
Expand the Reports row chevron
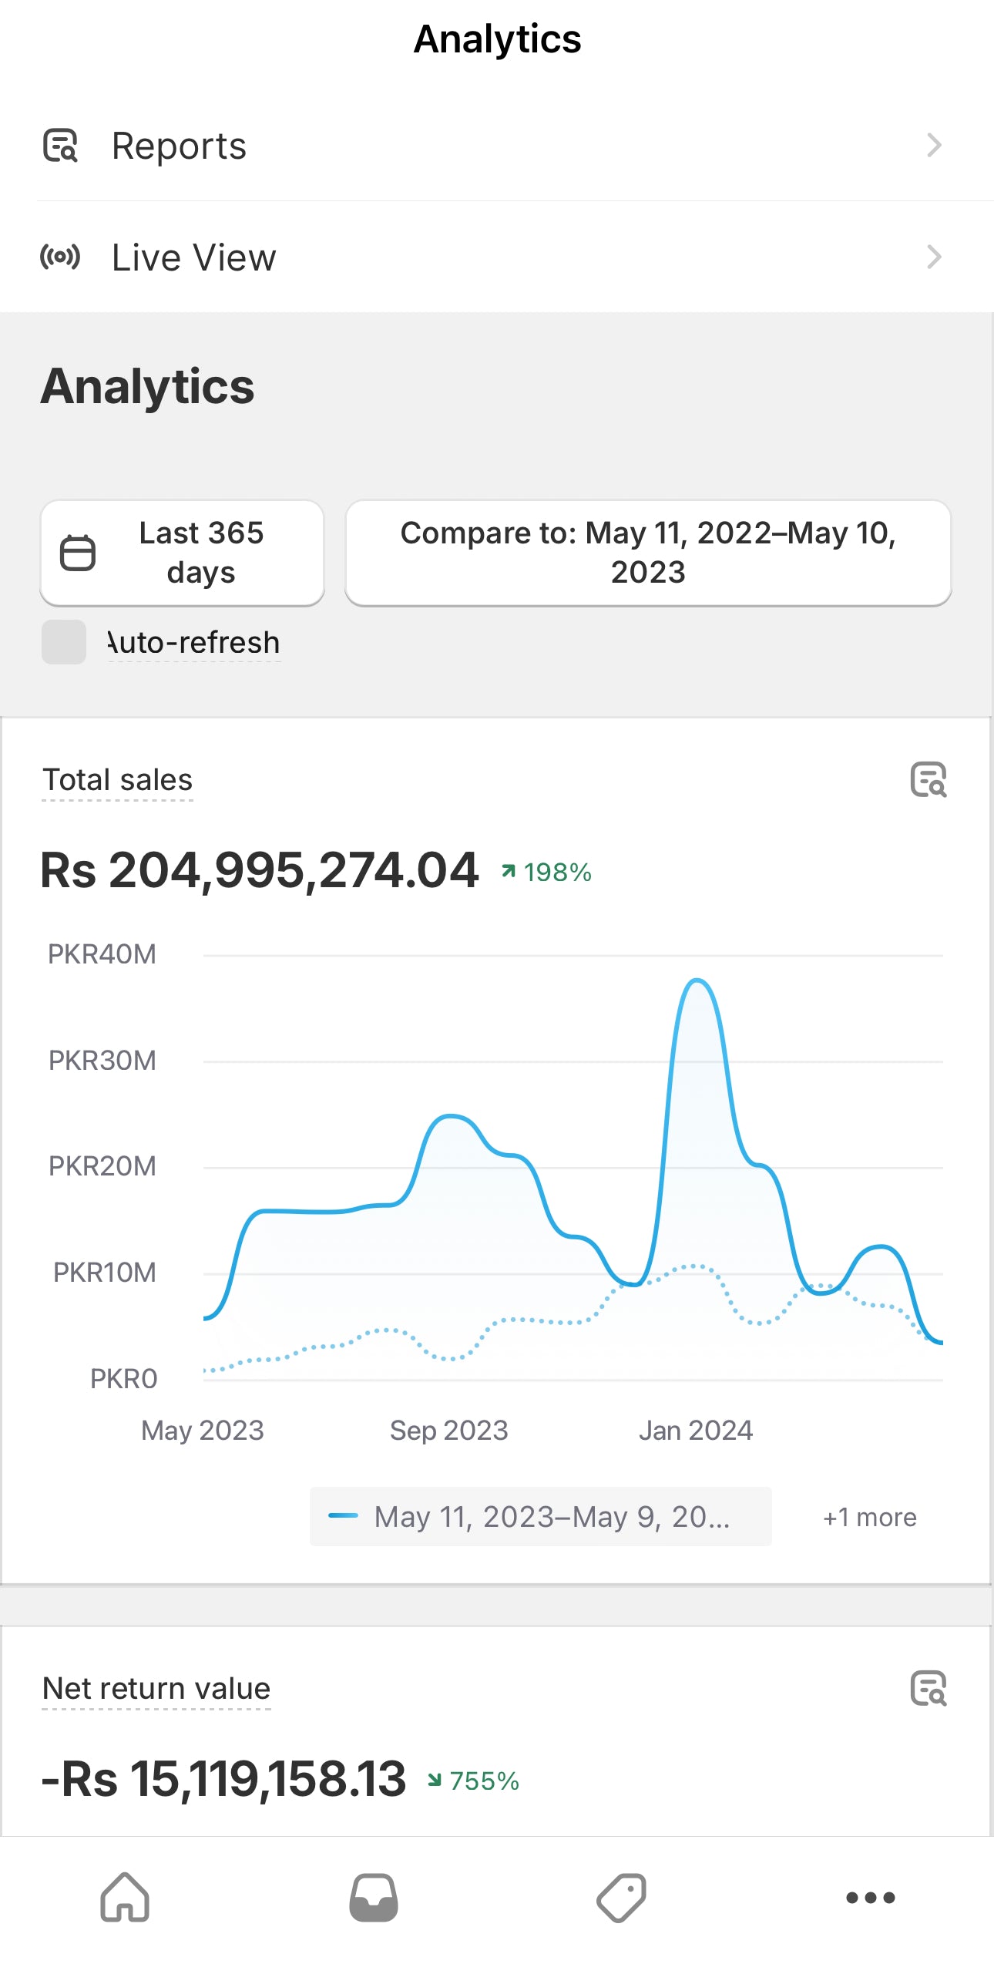[934, 145]
